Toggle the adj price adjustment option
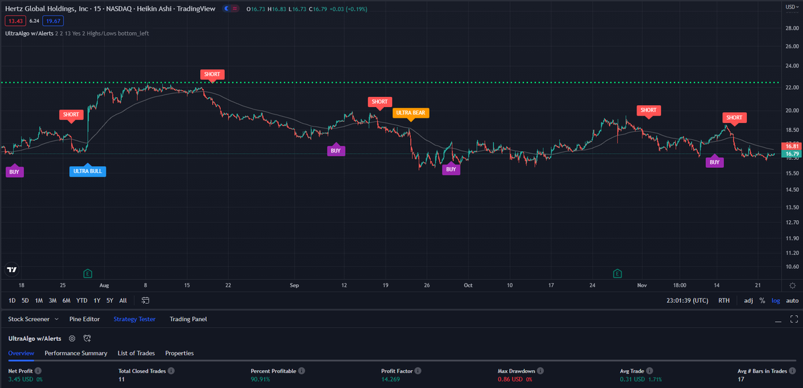803x388 pixels. 748,301
